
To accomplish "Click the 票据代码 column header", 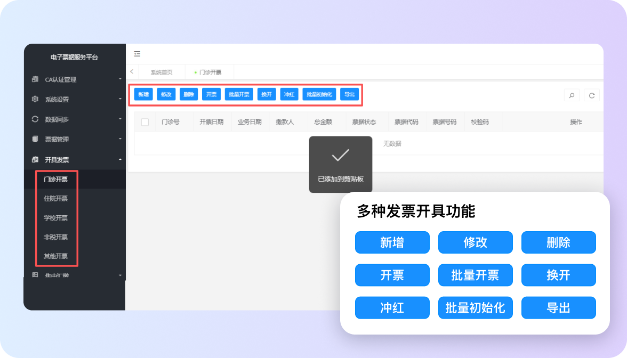I will pyautogui.click(x=406, y=122).
